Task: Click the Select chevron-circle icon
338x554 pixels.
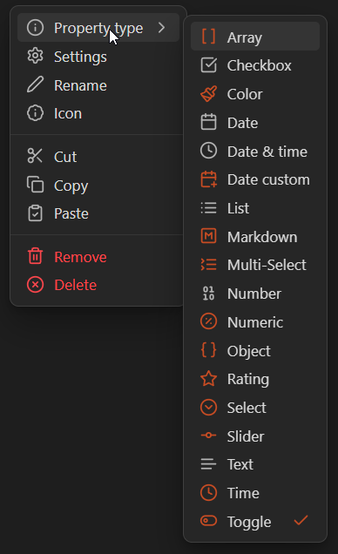Action: coord(208,408)
